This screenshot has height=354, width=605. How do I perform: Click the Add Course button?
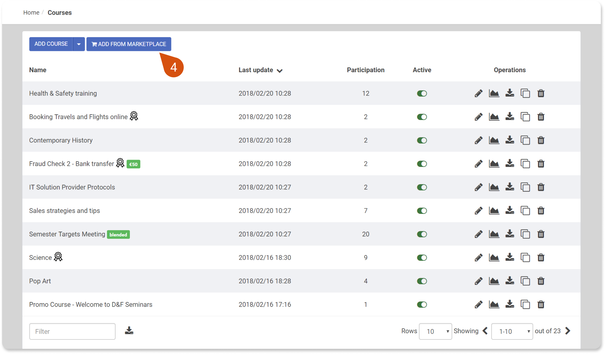51,44
